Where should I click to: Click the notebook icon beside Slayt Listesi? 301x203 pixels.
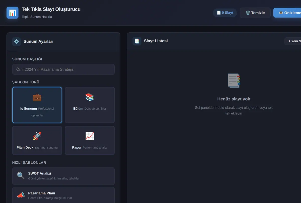(x=137, y=41)
